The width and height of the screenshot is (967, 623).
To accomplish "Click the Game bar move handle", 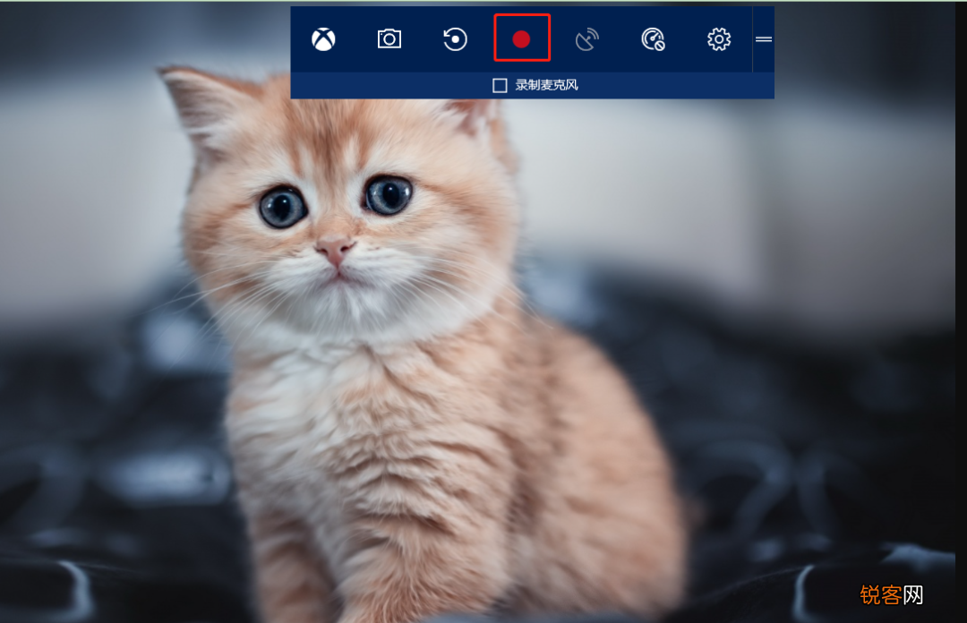I will [x=764, y=39].
